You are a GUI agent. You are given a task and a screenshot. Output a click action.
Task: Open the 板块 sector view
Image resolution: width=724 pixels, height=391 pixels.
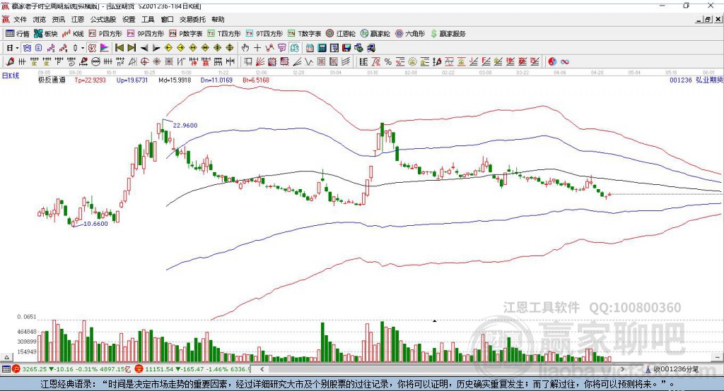click(x=46, y=34)
